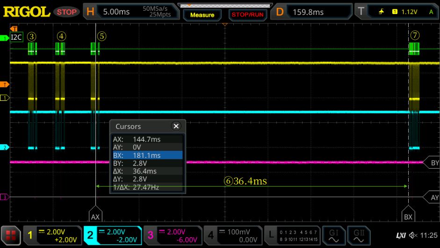This screenshot has height=248, width=440.
Task: Select the BY: 2.8V cursor row
Action: (148, 163)
